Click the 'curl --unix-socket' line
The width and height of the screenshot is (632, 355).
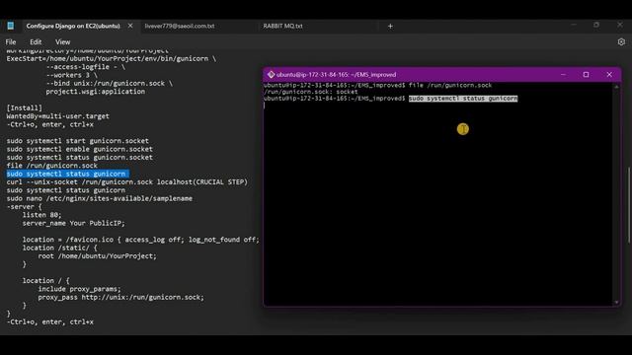coord(127,181)
